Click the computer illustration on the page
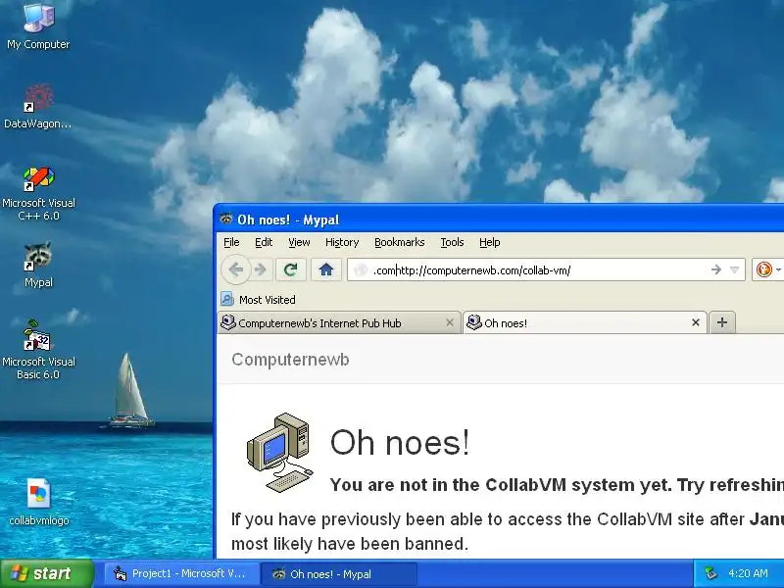The image size is (784, 588). pyautogui.click(x=280, y=453)
